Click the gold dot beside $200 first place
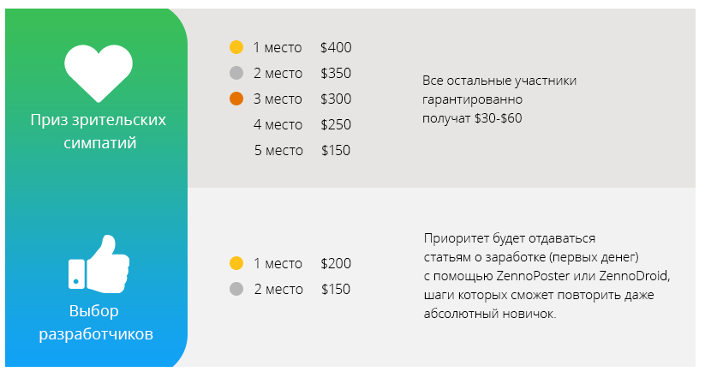 (237, 263)
